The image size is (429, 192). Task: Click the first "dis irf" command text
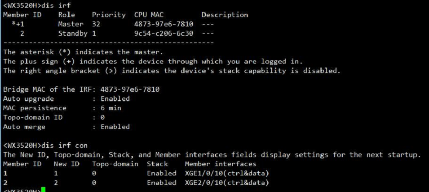coord(57,5)
